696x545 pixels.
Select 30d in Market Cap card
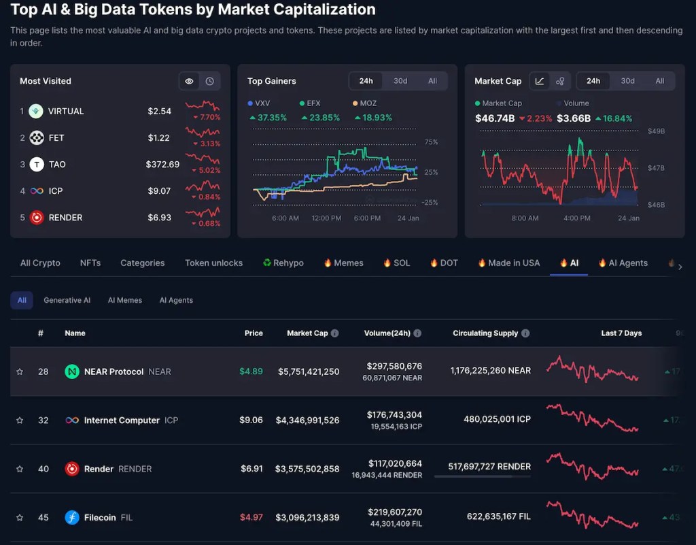pos(627,81)
